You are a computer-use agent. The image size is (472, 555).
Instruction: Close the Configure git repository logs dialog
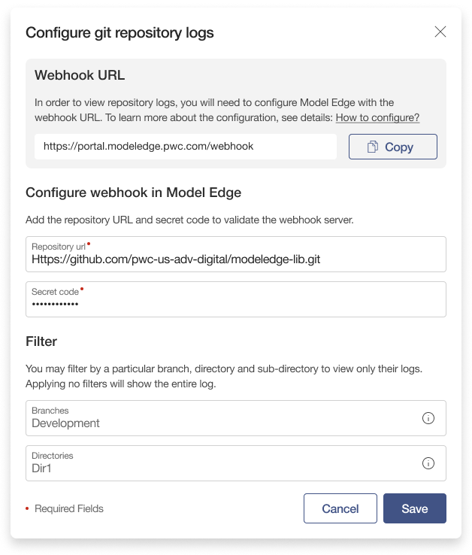tap(440, 32)
